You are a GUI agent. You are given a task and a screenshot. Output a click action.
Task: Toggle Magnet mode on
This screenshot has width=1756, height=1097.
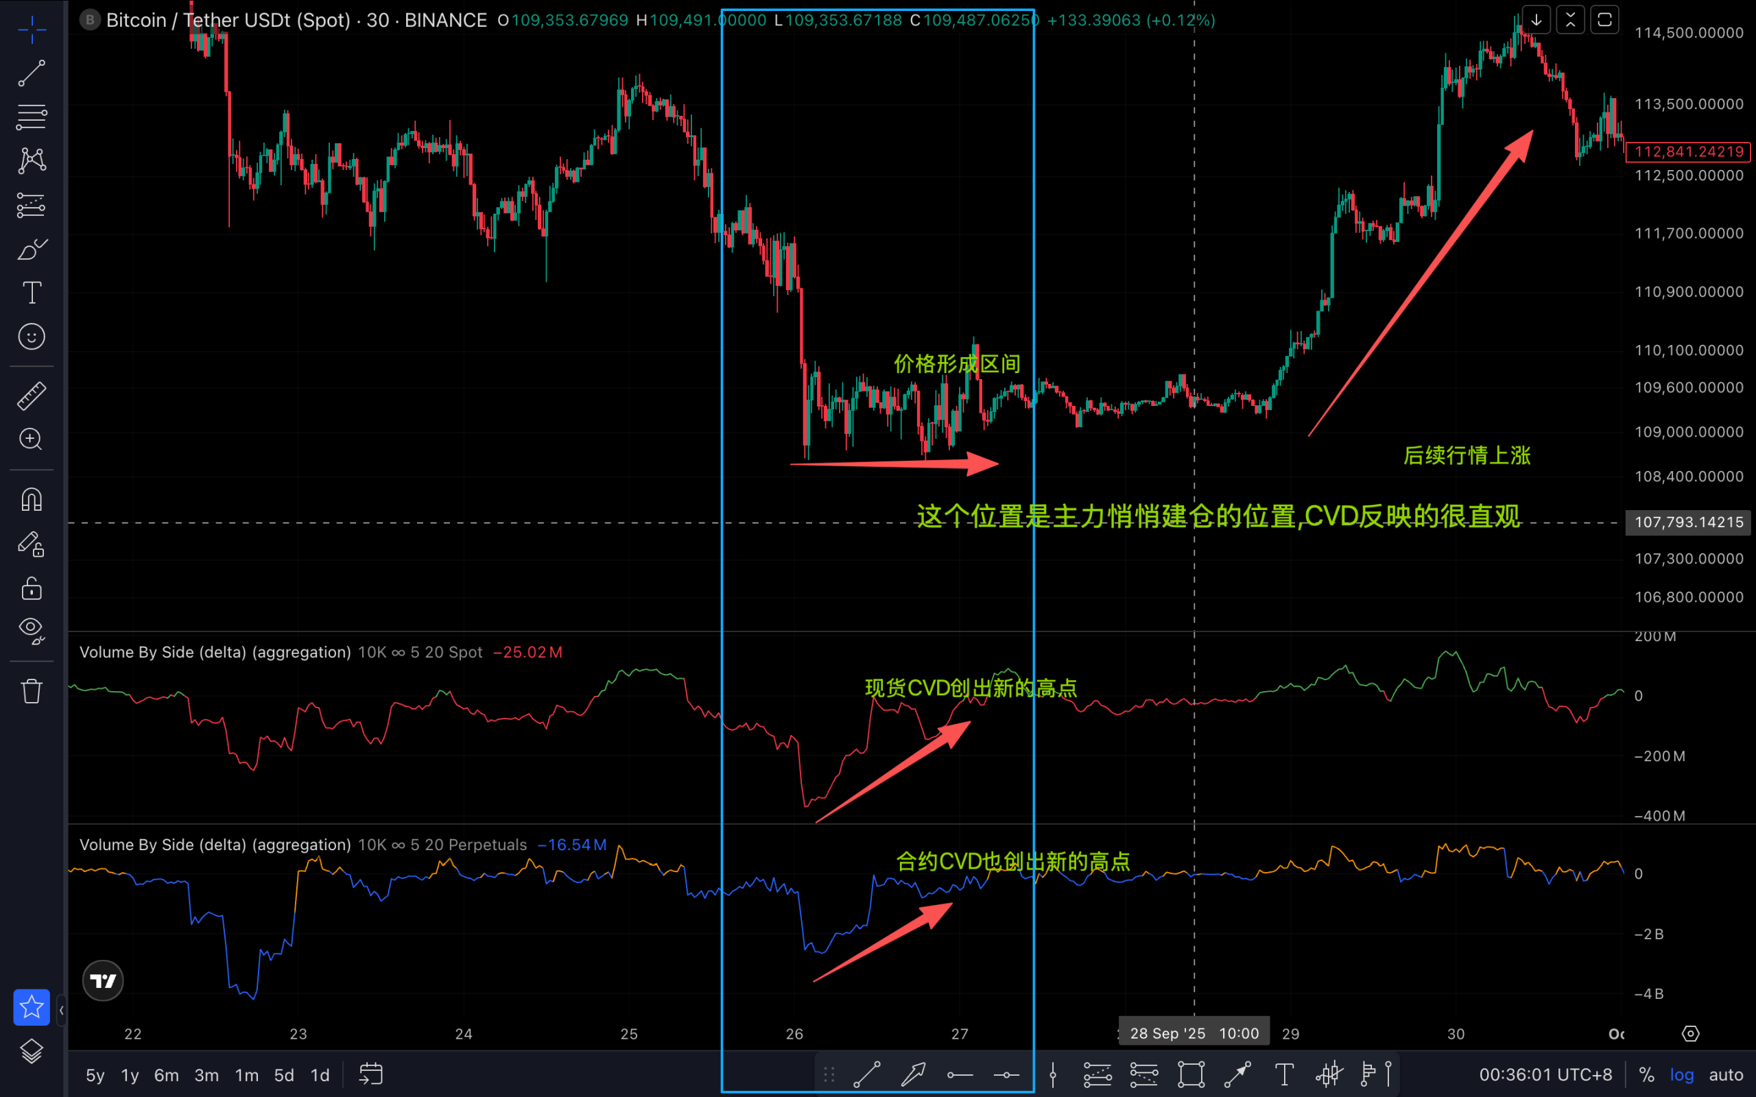31,500
